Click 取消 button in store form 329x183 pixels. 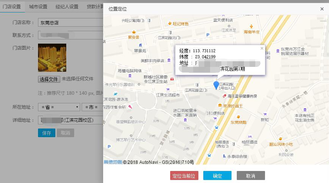tap(65, 133)
